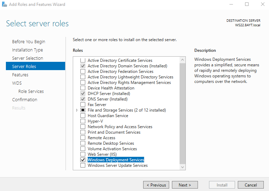The height and width of the screenshot is (191, 269).
Task: Expand the File and Storage Services node
Action: coord(77,110)
